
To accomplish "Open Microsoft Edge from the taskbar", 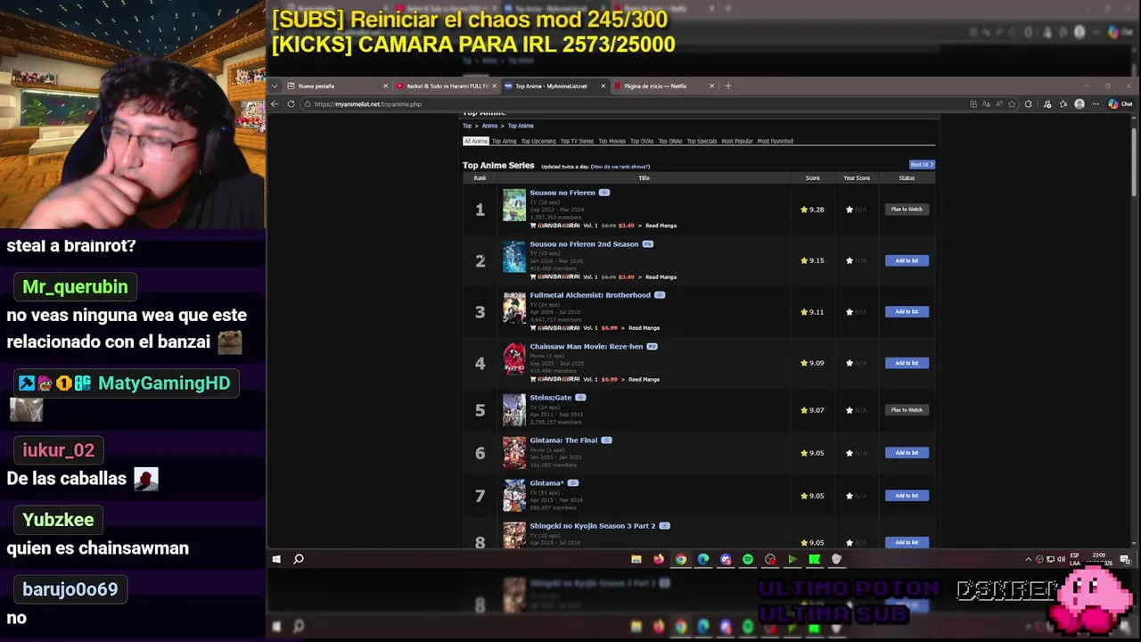I will [x=703, y=559].
